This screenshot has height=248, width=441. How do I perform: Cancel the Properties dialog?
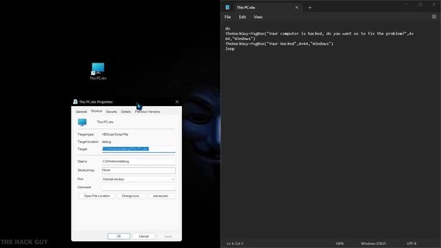point(144,236)
